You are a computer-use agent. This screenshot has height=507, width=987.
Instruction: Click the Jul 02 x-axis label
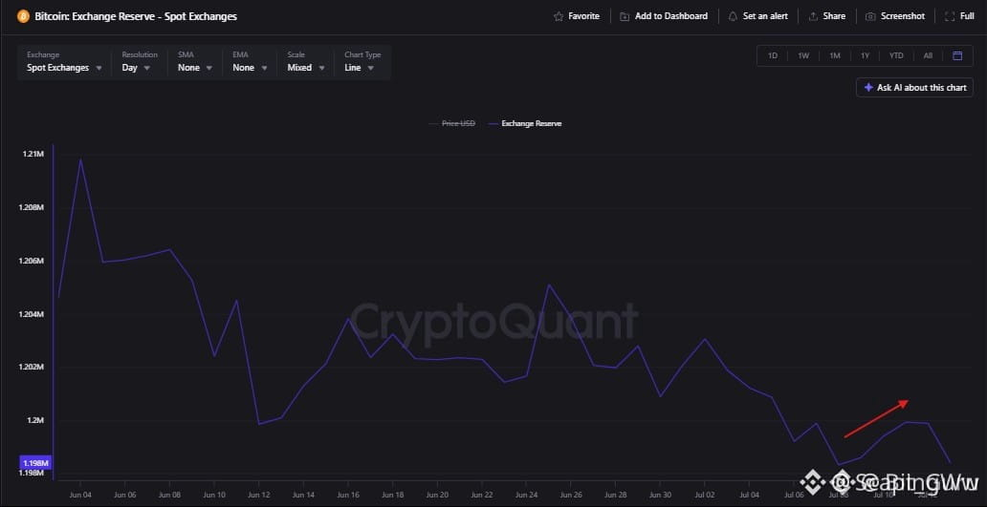(x=704, y=495)
